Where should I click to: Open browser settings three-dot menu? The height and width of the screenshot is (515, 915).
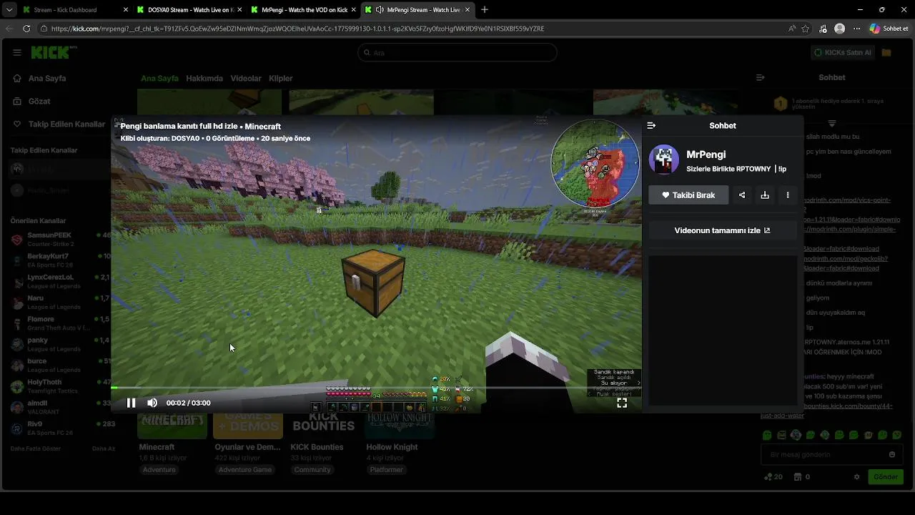(857, 29)
